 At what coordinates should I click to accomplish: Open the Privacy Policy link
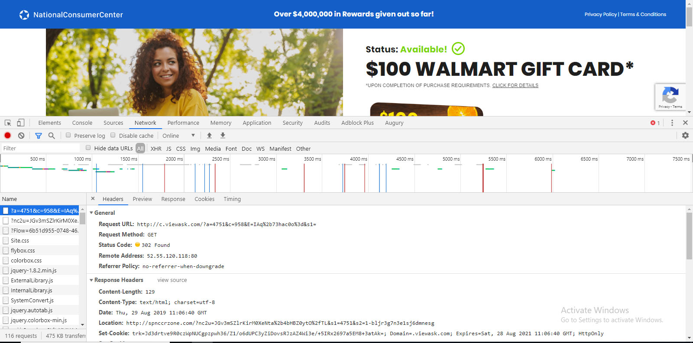click(x=601, y=14)
